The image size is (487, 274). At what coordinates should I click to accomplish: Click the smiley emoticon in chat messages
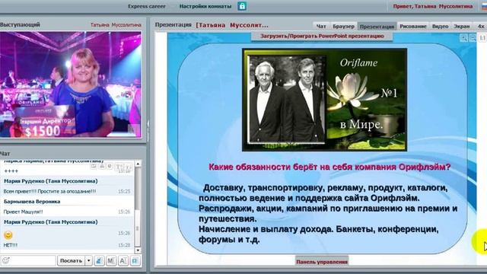(8, 235)
